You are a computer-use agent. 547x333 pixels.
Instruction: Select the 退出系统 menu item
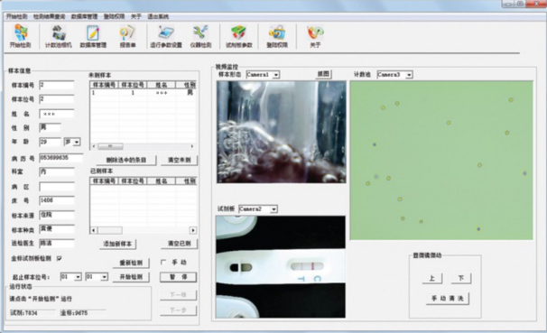pos(158,16)
